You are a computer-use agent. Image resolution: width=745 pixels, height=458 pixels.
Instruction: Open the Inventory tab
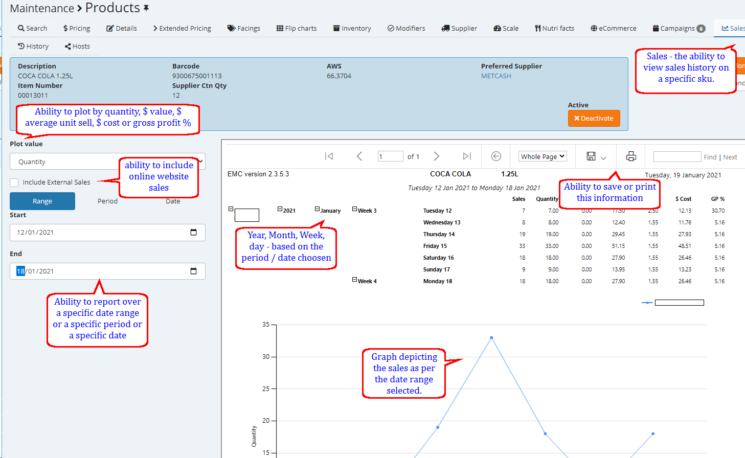coord(352,28)
